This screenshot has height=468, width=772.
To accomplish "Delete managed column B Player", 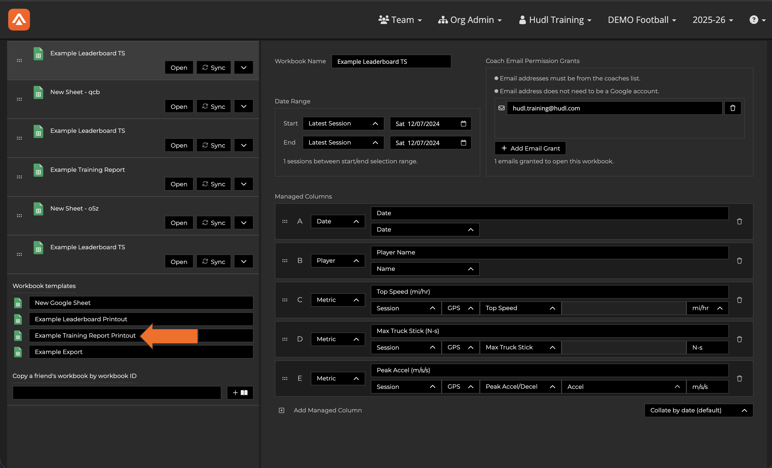I will coord(739,260).
